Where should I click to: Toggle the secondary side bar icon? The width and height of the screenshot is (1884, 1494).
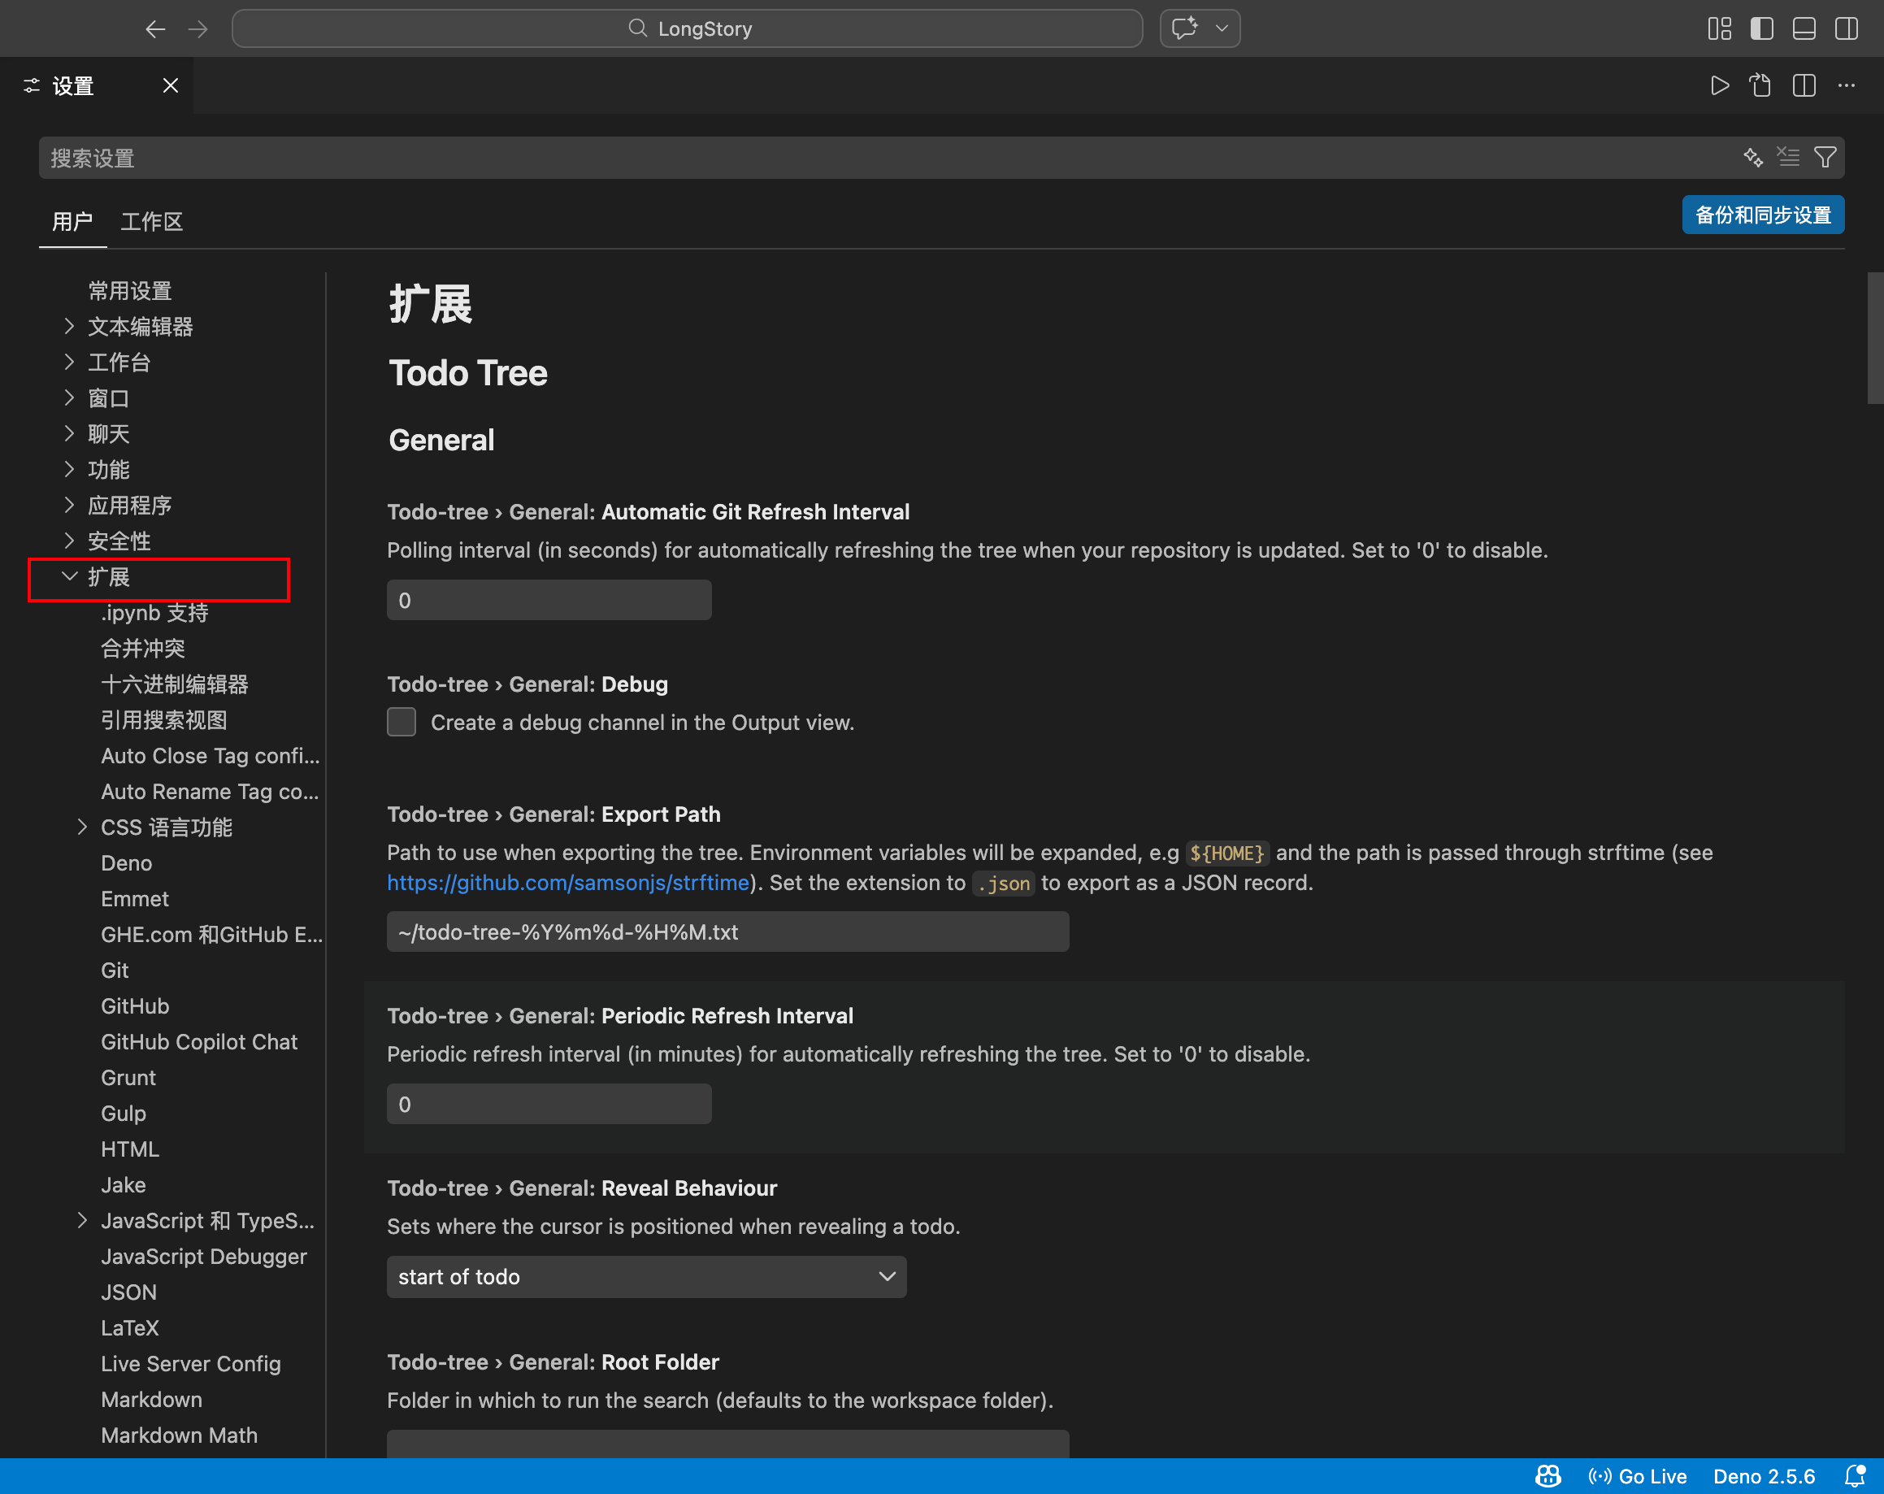click(x=1847, y=28)
